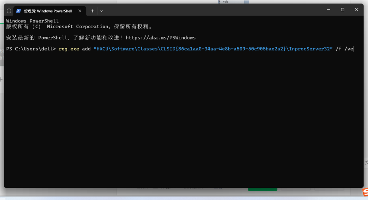Maximize the terminal window
This screenshot has width=368, height=200.
pos(342,10)
